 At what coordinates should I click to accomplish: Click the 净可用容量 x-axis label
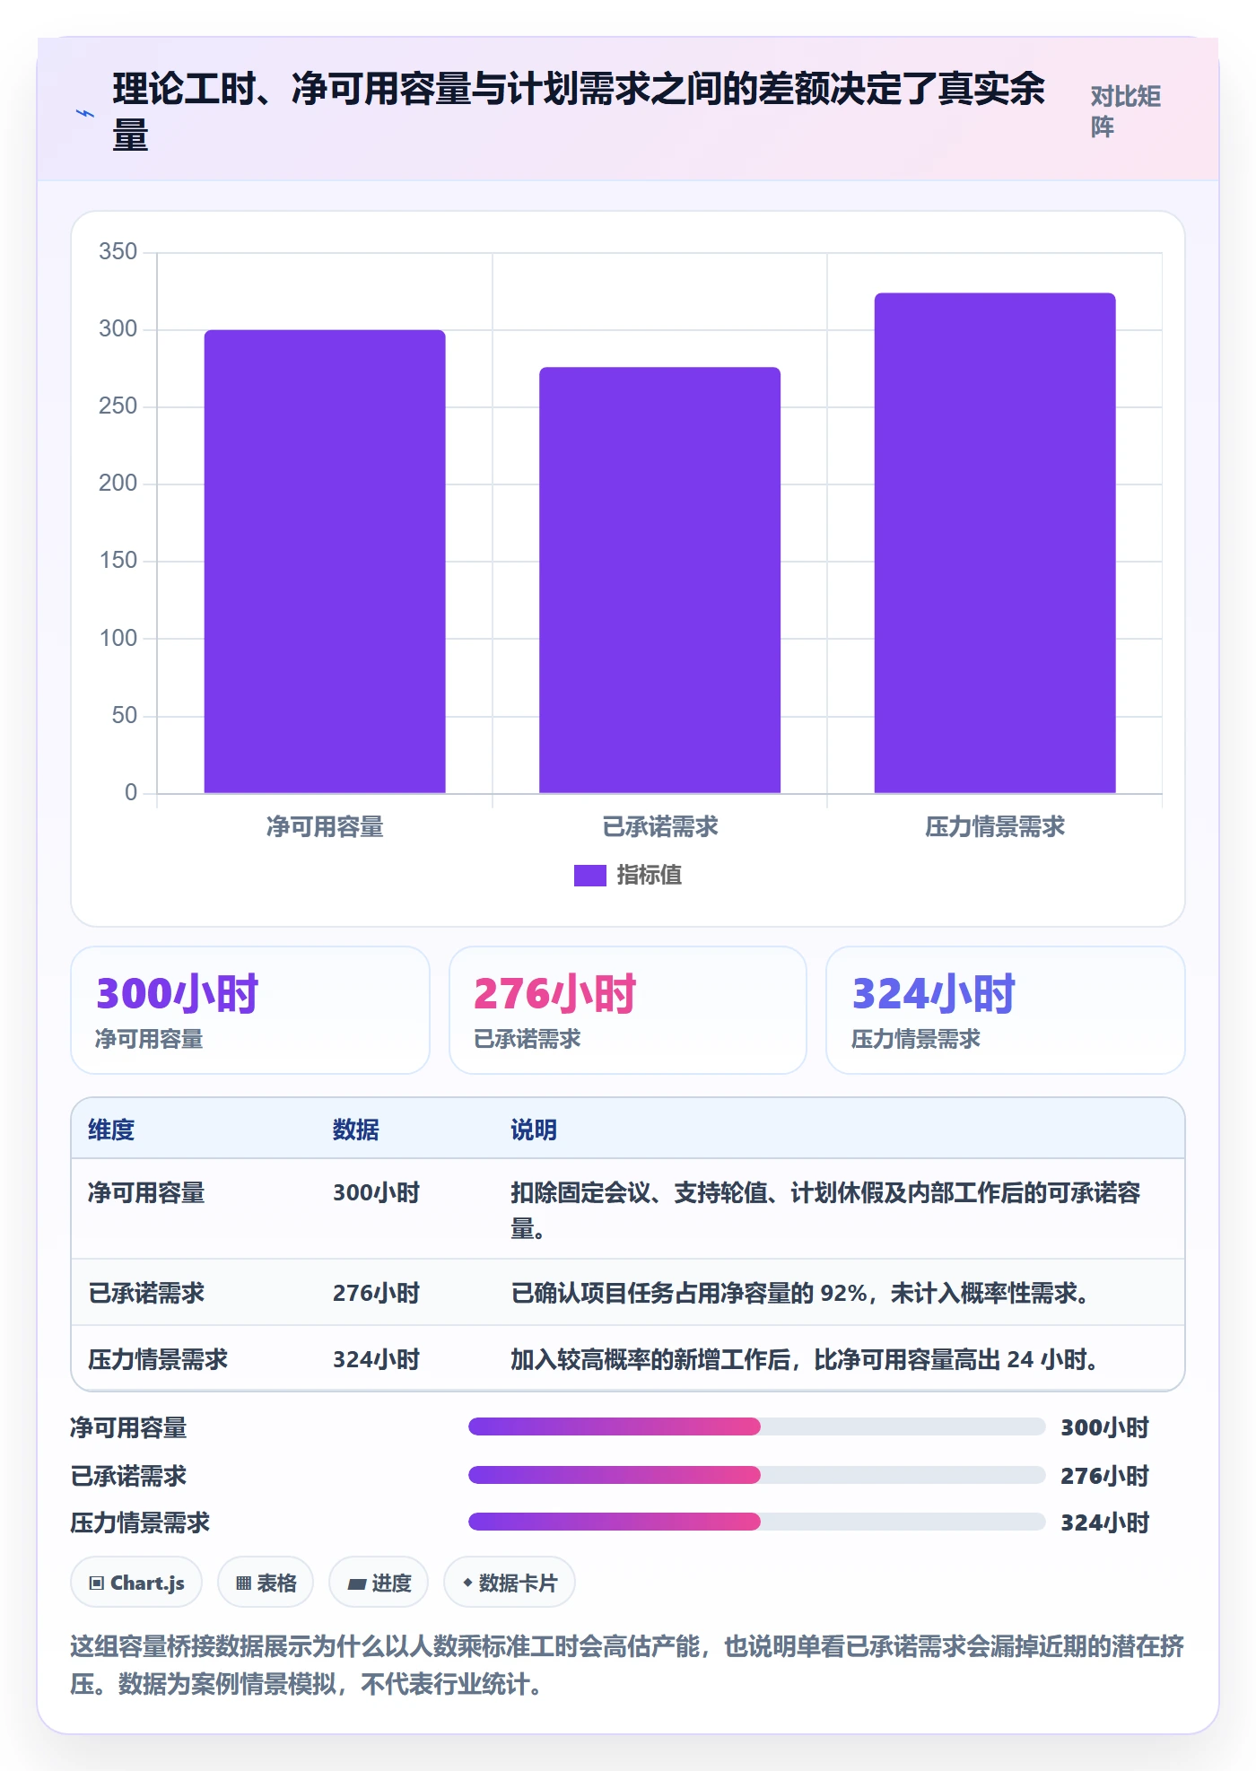point(325,826)
